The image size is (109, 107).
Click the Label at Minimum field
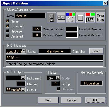[72, 35]
